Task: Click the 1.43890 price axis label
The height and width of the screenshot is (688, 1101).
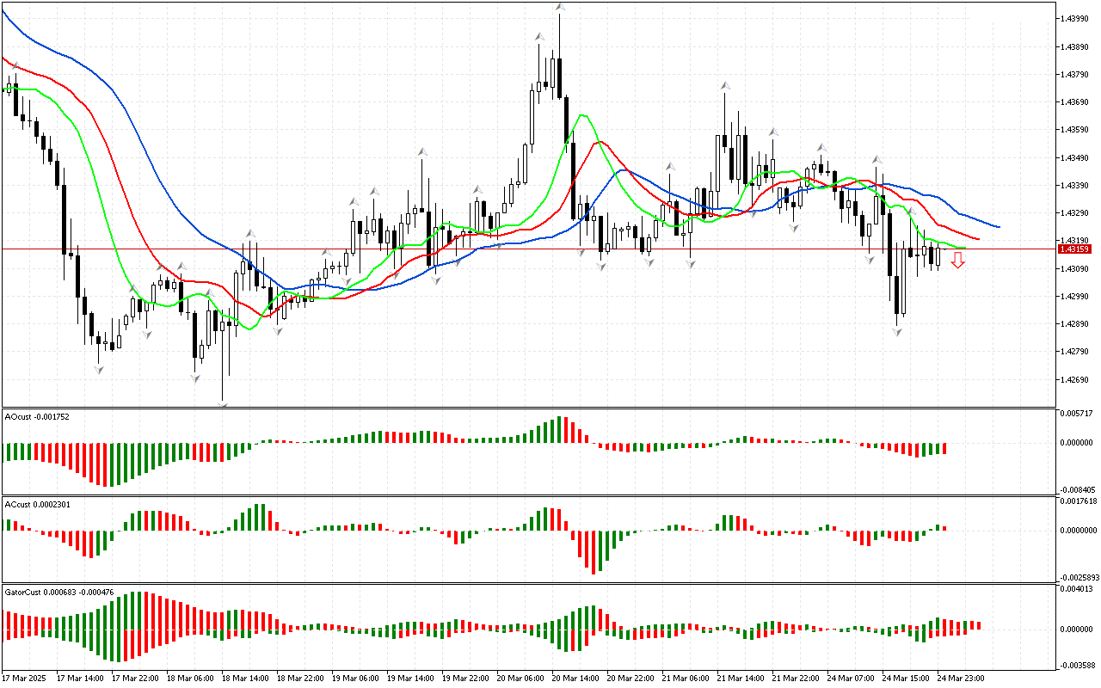Action: coord(1076,46)
